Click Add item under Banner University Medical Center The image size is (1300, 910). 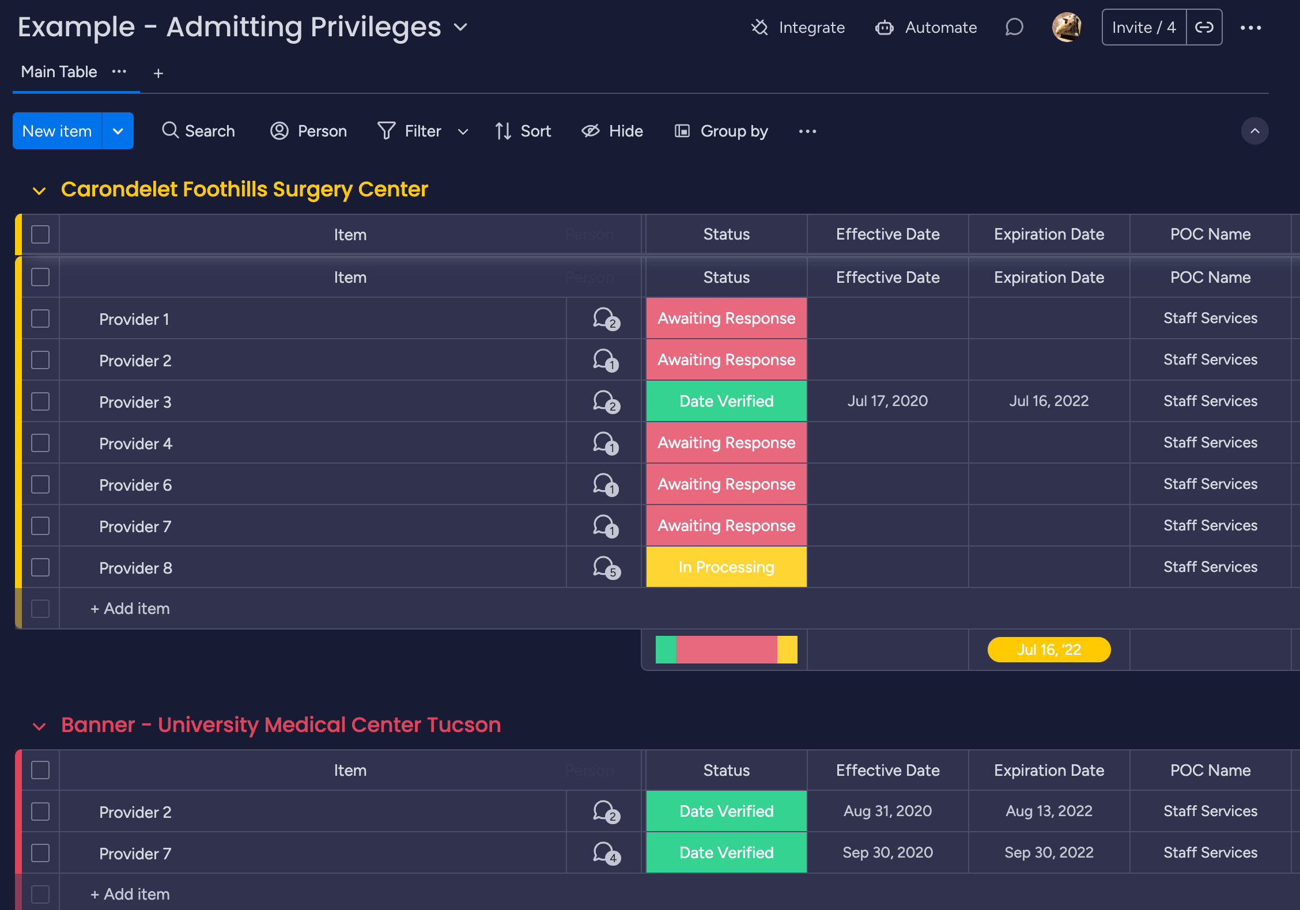pyautogui.click(x=130, y=894)
